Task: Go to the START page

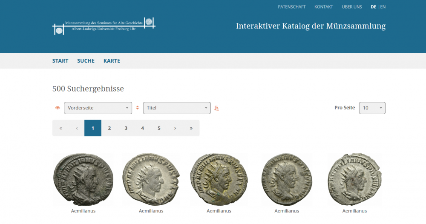Action: (x=60, y=61)
